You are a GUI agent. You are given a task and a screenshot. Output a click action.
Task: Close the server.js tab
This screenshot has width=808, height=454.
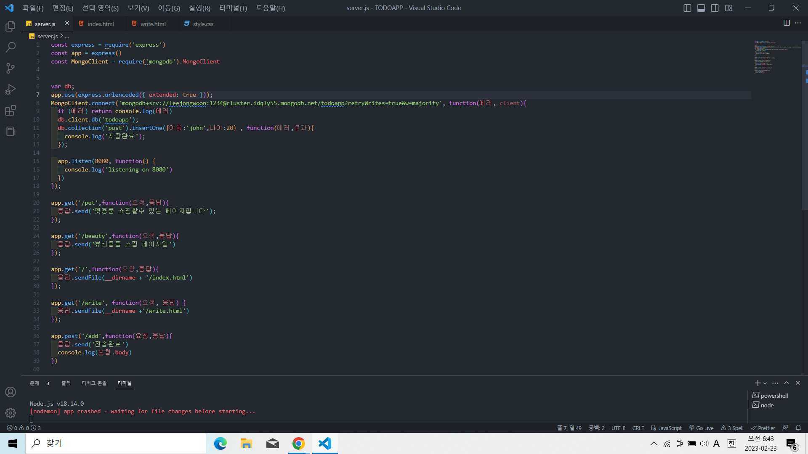[67, 23]
